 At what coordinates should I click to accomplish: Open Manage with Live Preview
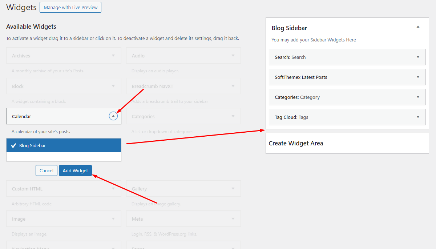click(70, 8)
